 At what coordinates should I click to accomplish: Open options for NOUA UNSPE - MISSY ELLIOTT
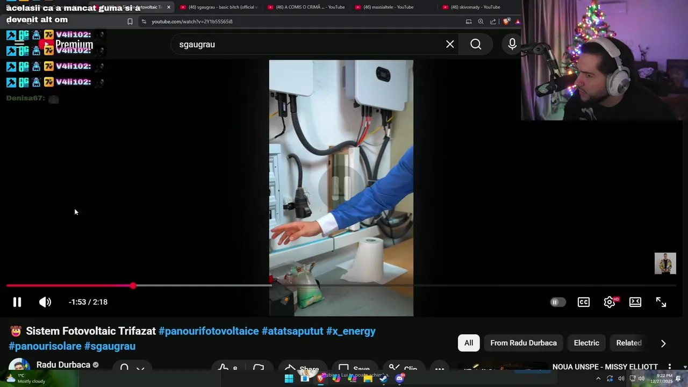[x=670, y=367]
